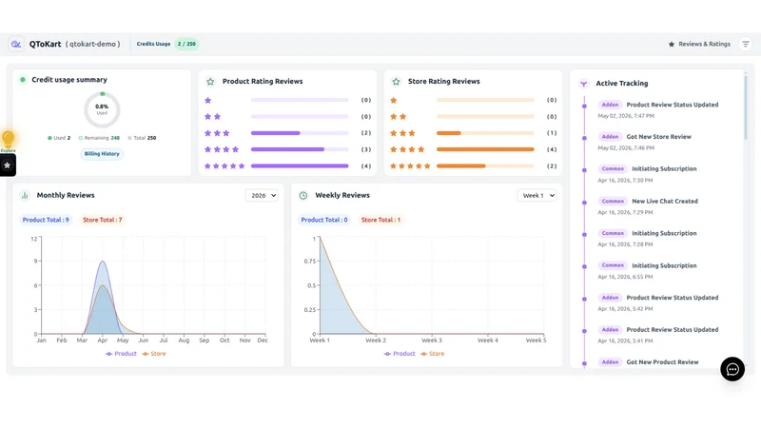Screen dimensions: 761x428
Task: Click the Remaining 248 credit label
Action: [99, 138]
